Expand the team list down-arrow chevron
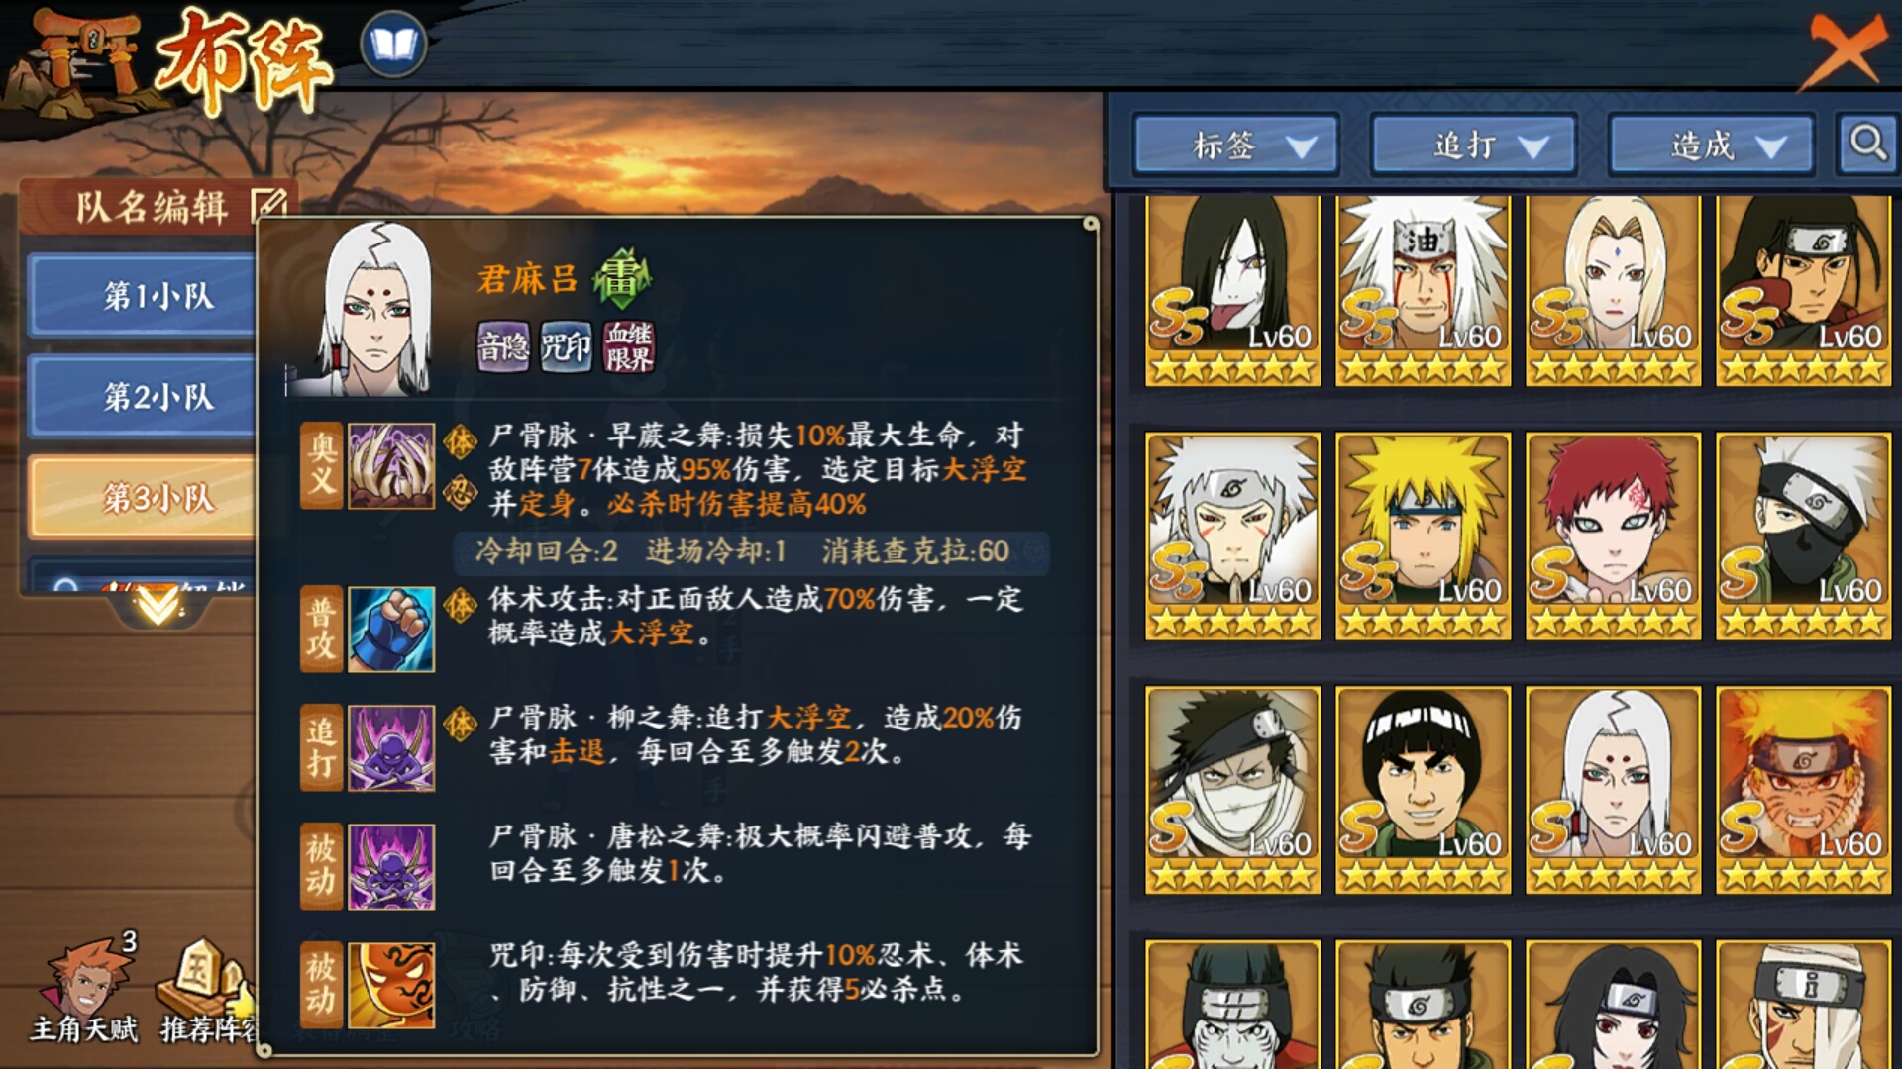Image resolution: width=1902 pixels, height=1069 pixels. click(158, 605)
